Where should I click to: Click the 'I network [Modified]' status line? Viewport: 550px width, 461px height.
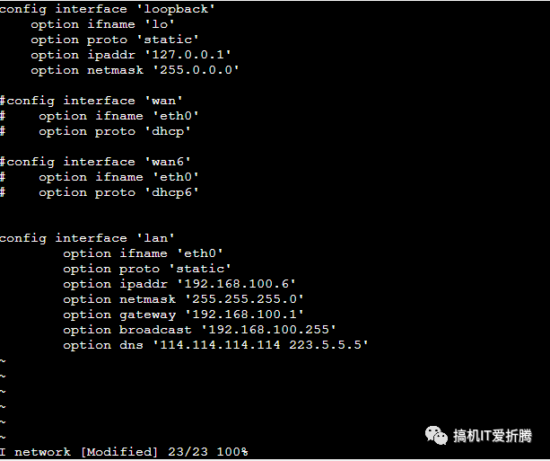click(80, 451)
